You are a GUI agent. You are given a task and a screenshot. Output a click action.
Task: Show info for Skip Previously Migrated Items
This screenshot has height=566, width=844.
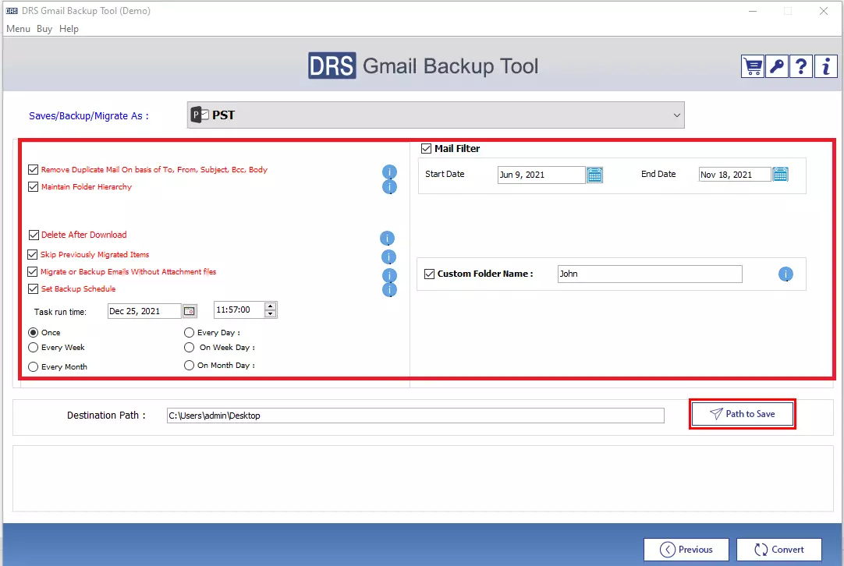click(388, 256)
